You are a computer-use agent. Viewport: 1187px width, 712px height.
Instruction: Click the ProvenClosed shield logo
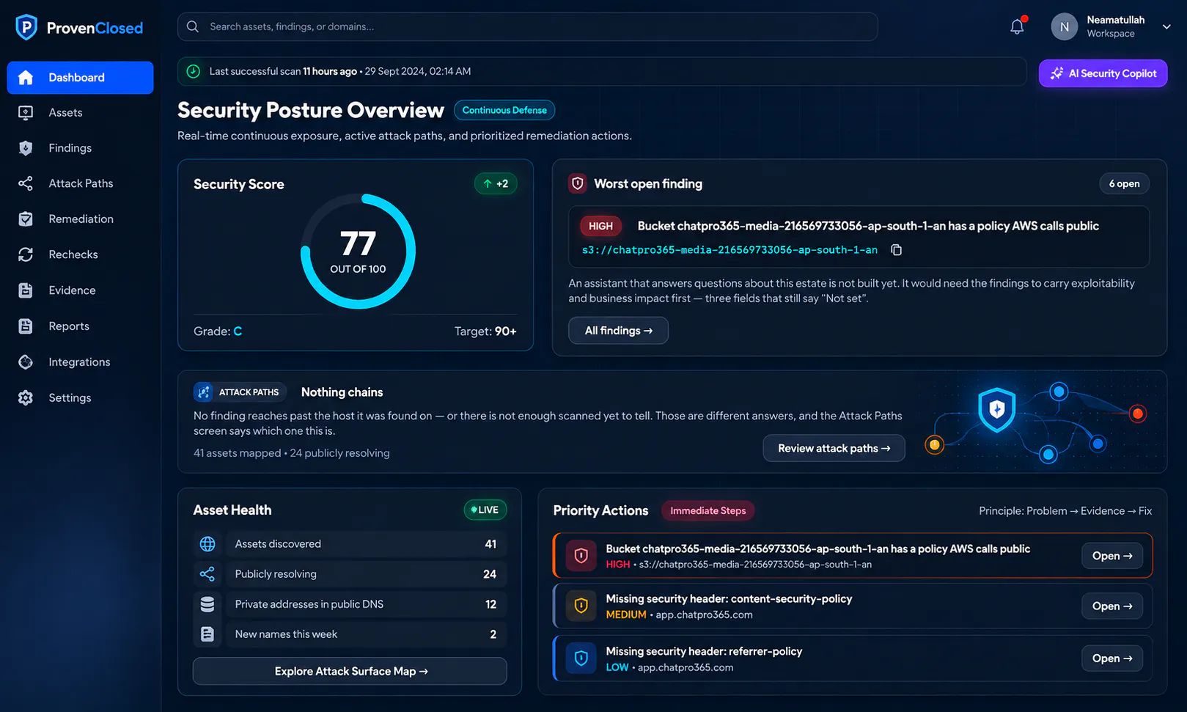pyautogui.click(x=26, y=27)
